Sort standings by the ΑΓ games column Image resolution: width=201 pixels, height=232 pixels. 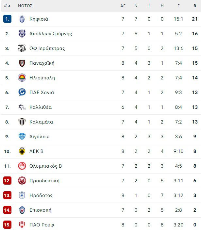[x=123, y=6]
